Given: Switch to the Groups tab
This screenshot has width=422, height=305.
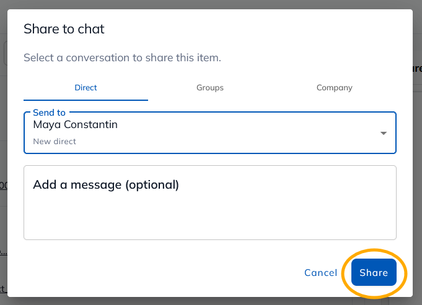Looking at the screenshot, I should [210, 88].
